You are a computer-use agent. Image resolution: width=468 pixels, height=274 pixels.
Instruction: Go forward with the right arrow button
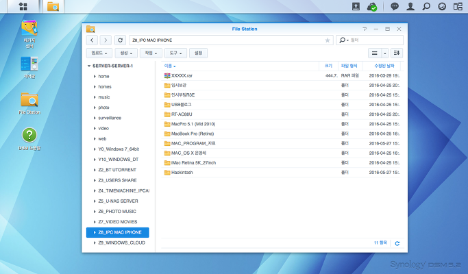tap(106, 40)
